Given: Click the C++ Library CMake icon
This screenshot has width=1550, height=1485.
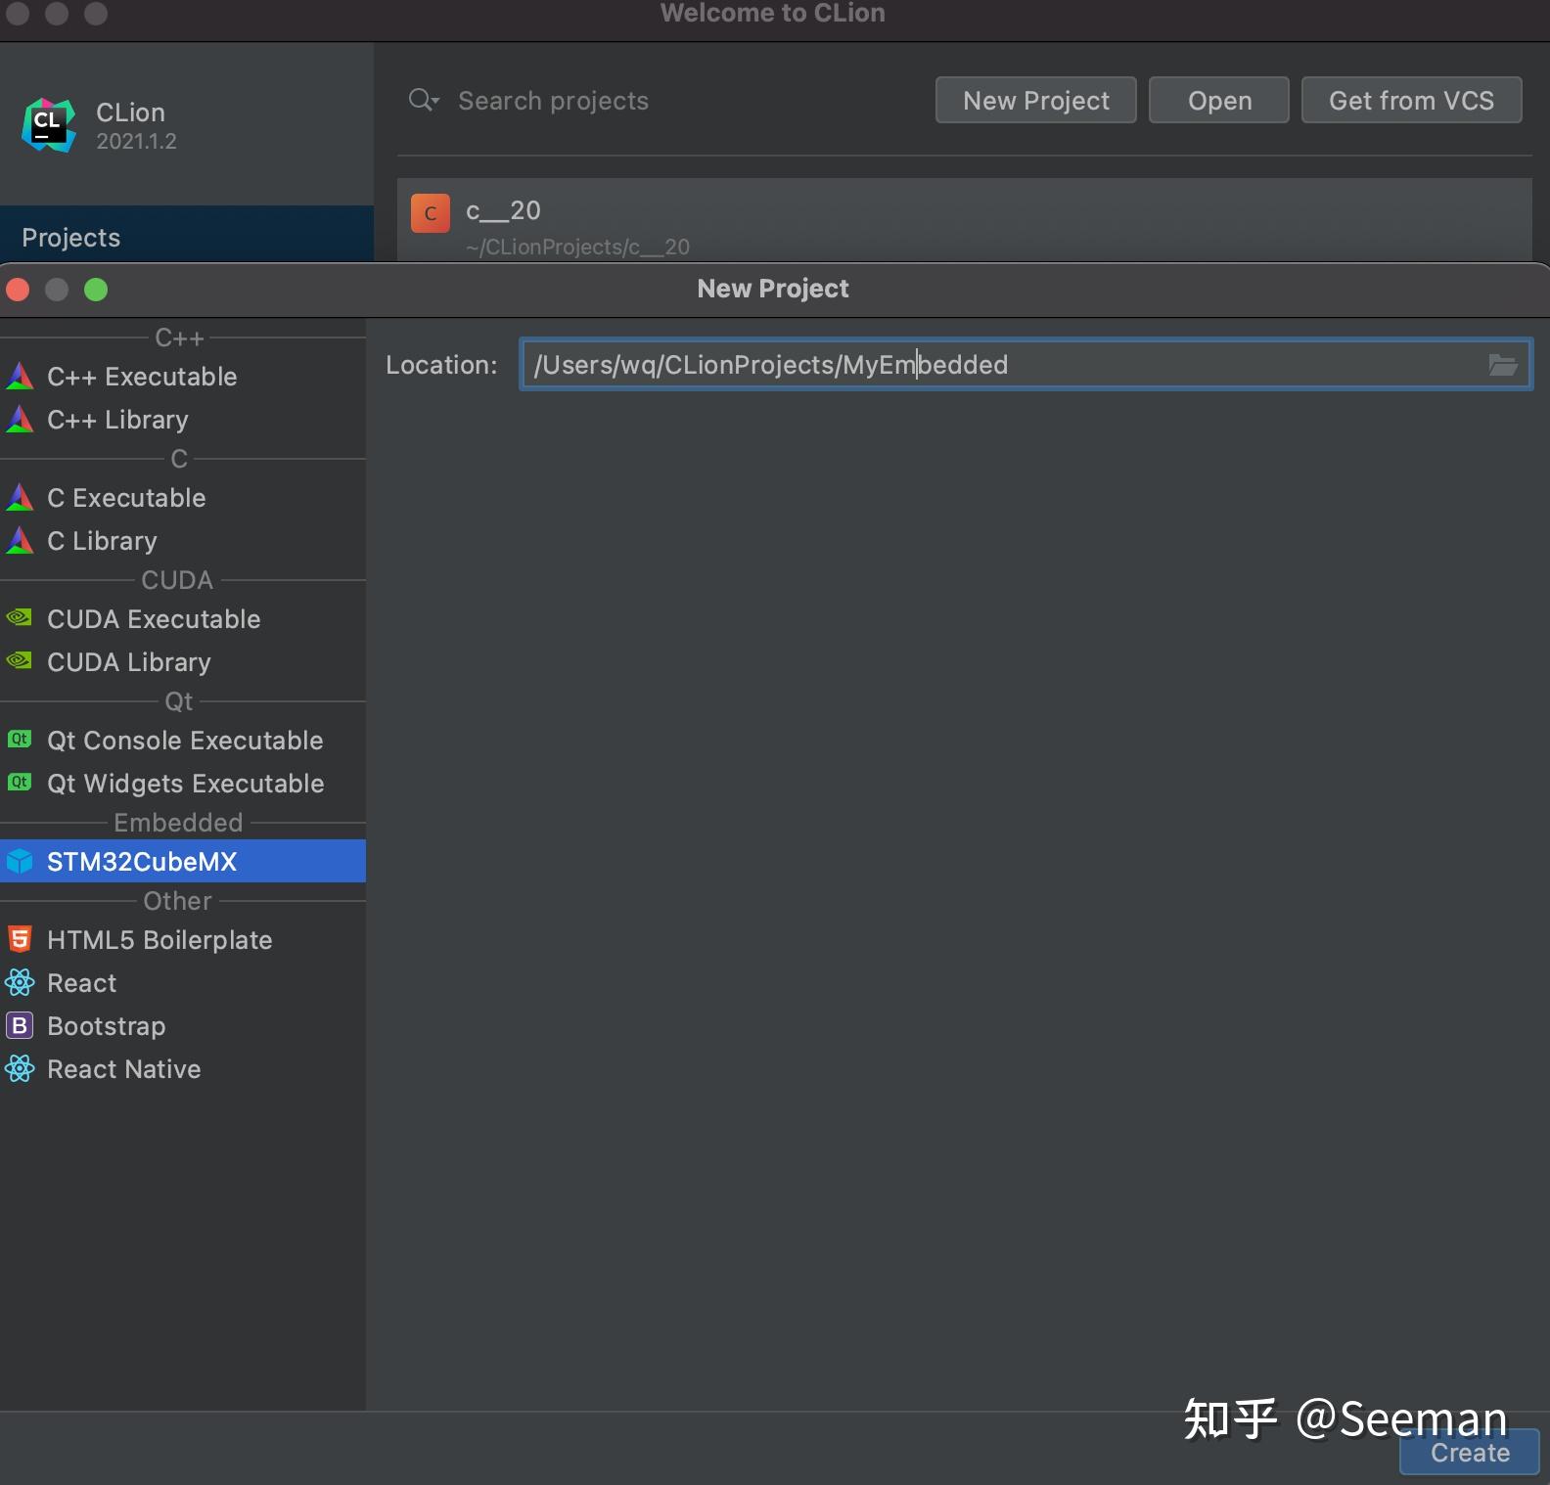Looking at the screenshot, I should [20, 420].
